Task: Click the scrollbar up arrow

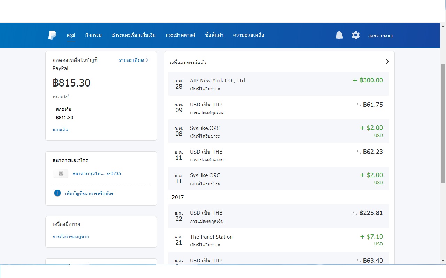Action: point(443,26)
